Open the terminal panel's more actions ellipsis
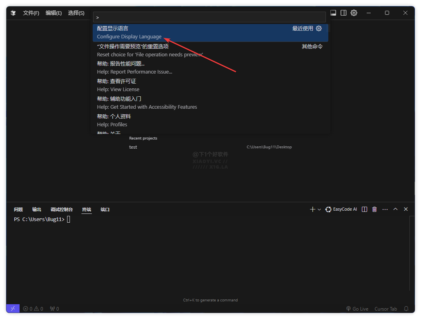This screenshot has width=421, height=319. click(385, 209)
